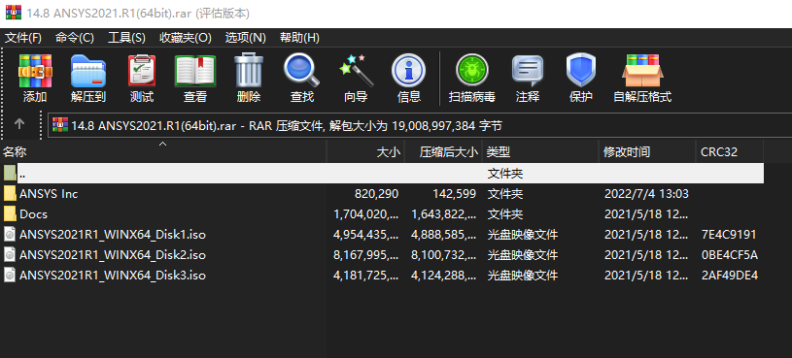Click the CRC32 value 0BE4CF5A
This screenshot has width=792, height=358.
pyautogui.click(x=730, y=255)
